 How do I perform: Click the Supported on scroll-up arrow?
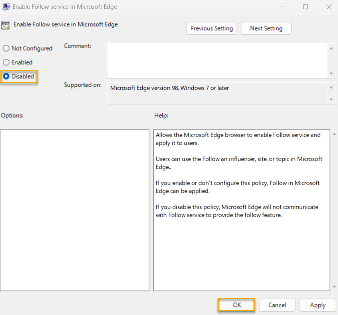332,87
